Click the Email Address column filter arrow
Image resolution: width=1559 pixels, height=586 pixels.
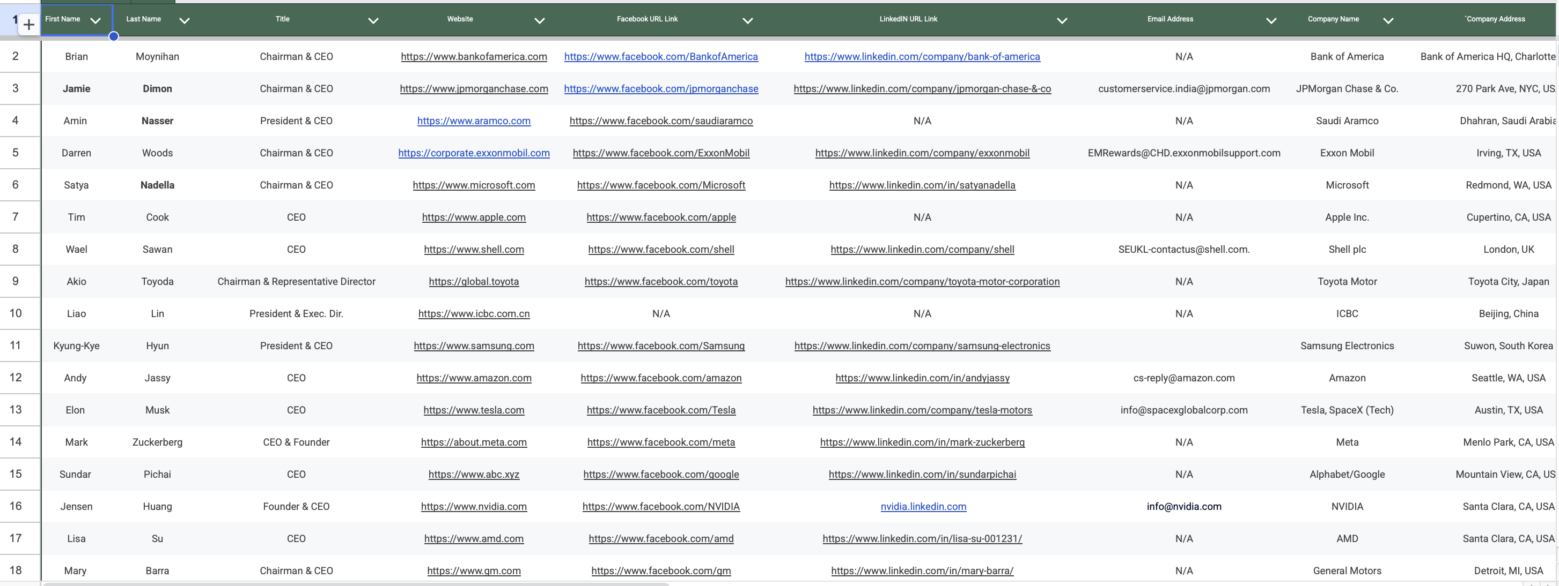1271,20
